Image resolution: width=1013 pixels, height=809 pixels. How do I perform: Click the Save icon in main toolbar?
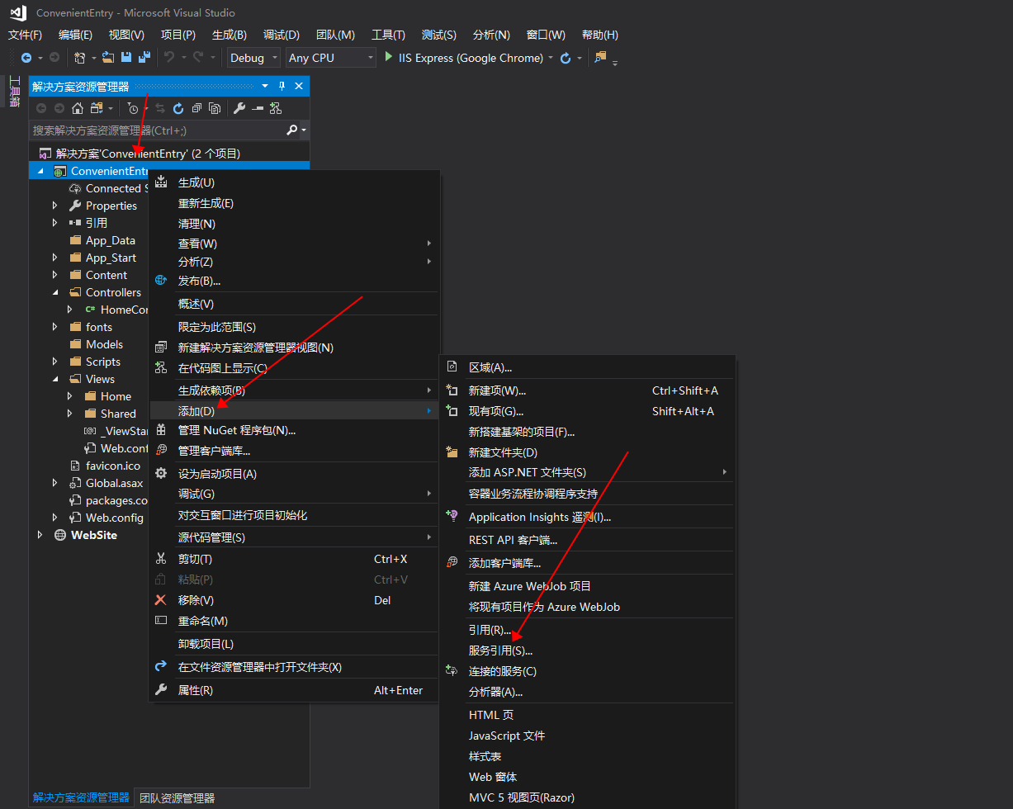(x=126, y=58)
